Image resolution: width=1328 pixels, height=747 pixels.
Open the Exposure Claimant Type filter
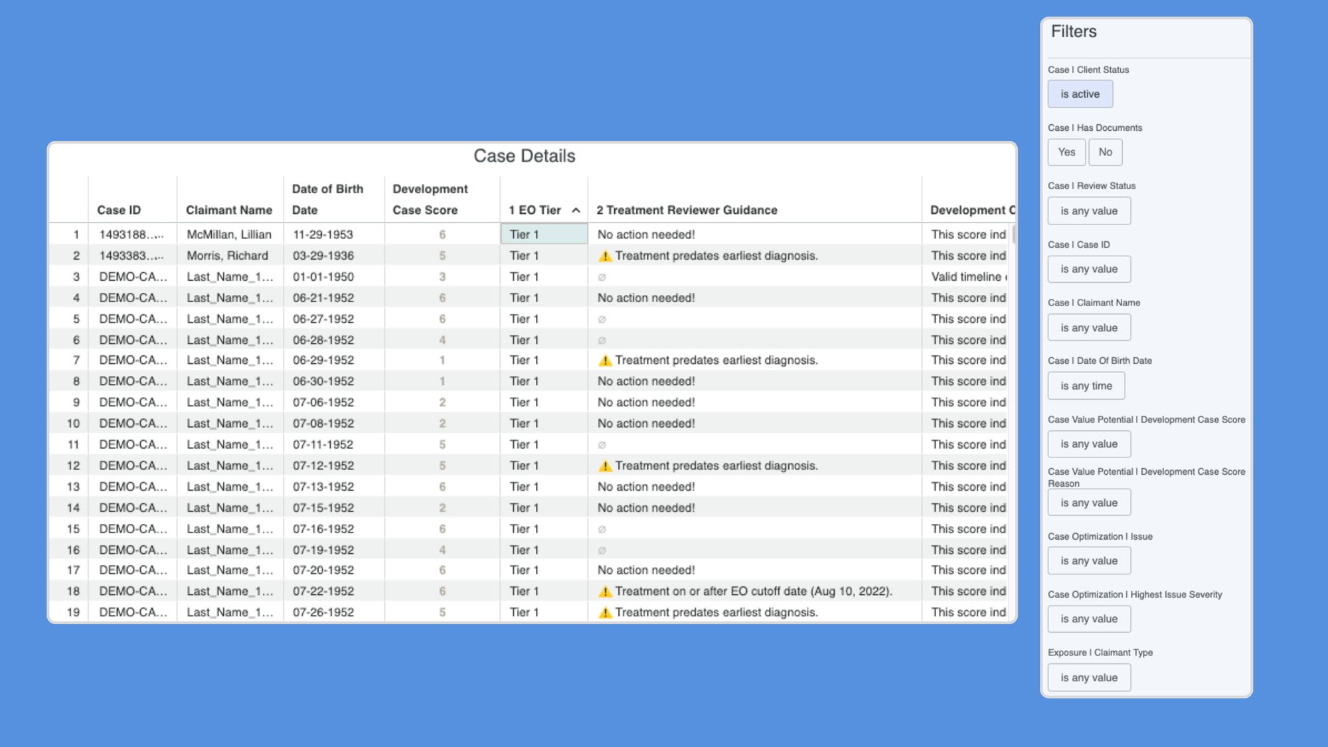click(x=1089, y=678)
